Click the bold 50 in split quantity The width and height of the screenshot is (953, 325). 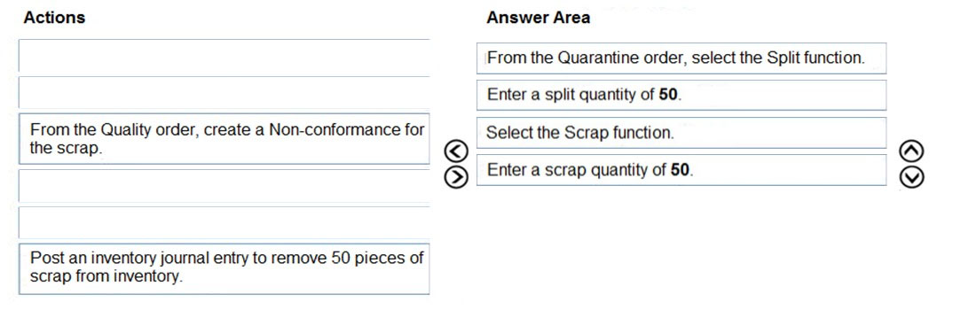[x=668, y=95]
